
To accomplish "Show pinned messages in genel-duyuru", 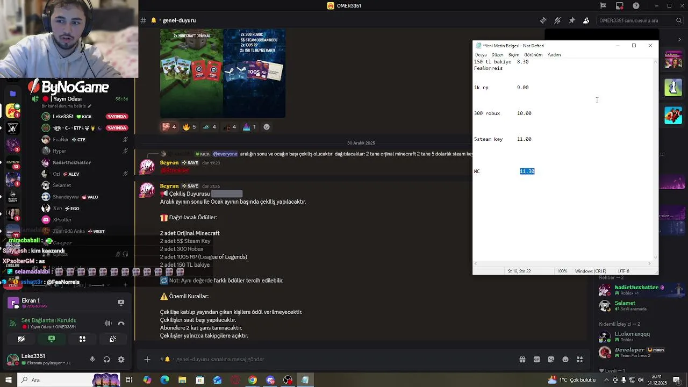I will pyautogui.click(x=572, y=20).
